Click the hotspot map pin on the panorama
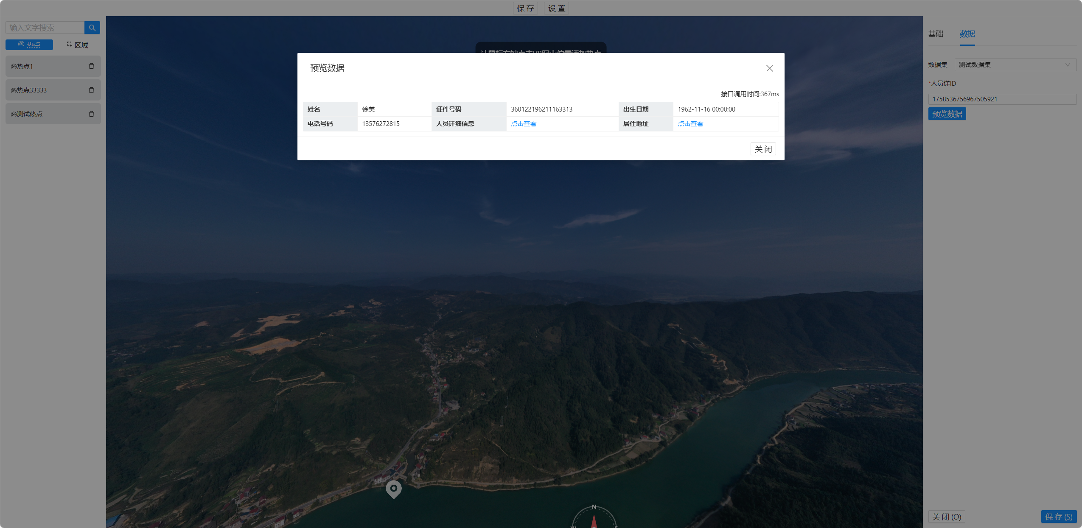 pos(393,489)
